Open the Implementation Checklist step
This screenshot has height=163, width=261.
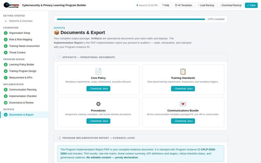pyautogui.click(x=24, y=96)
